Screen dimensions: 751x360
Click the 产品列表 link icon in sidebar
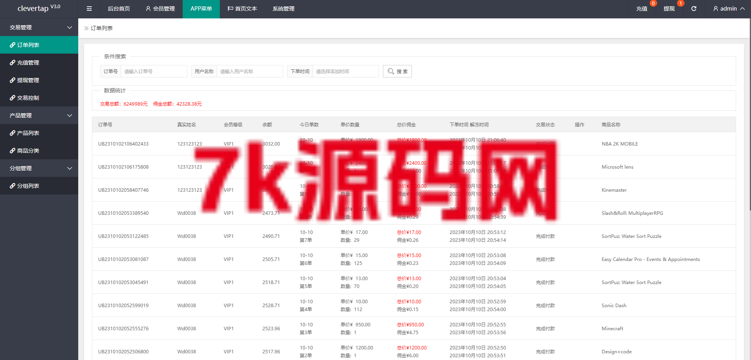13,133
